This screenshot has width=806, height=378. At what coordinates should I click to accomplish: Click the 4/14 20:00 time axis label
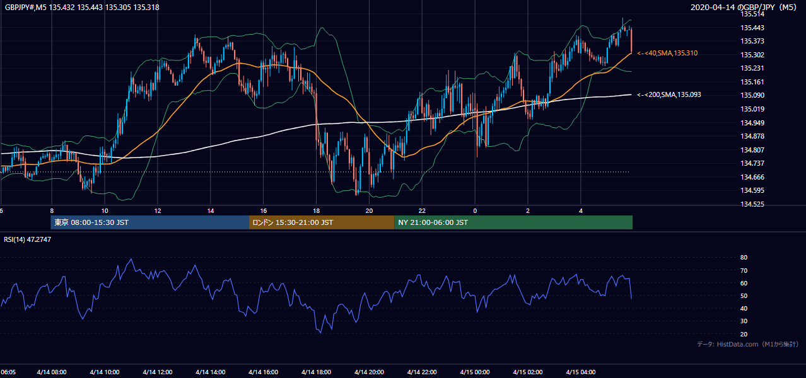pyautogui.click(x=370, y=372)
